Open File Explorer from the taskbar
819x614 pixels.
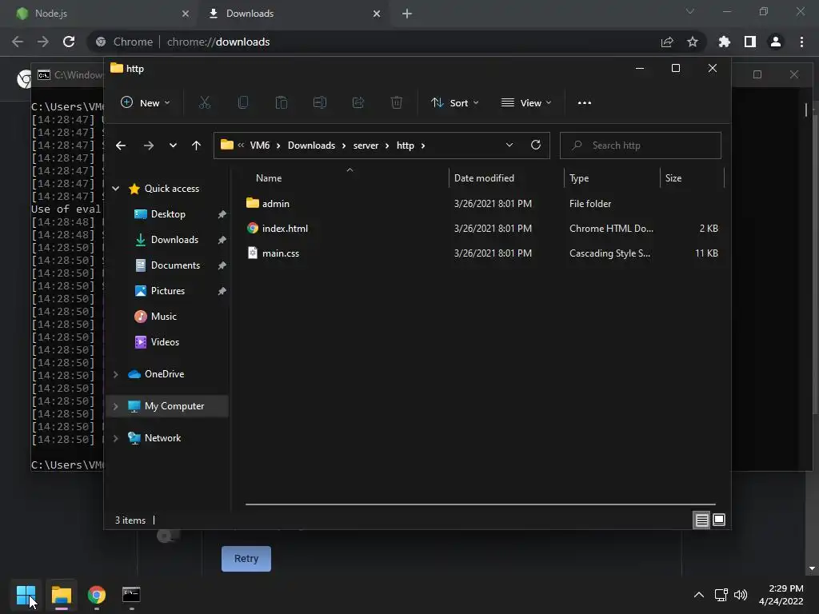click(62, 595)
